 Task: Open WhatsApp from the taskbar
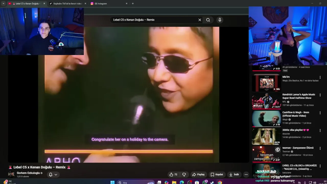pyautogui.click(x=205, y=182)
